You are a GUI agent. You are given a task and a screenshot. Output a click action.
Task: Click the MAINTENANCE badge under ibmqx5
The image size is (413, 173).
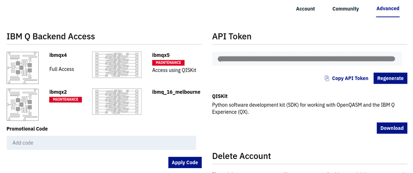pyautogui.click(x=168, y=63)
